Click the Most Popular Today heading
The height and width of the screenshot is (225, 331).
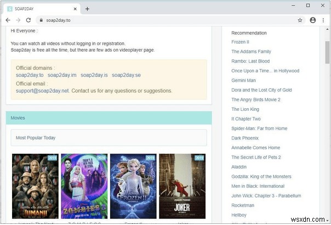point(36,138)
